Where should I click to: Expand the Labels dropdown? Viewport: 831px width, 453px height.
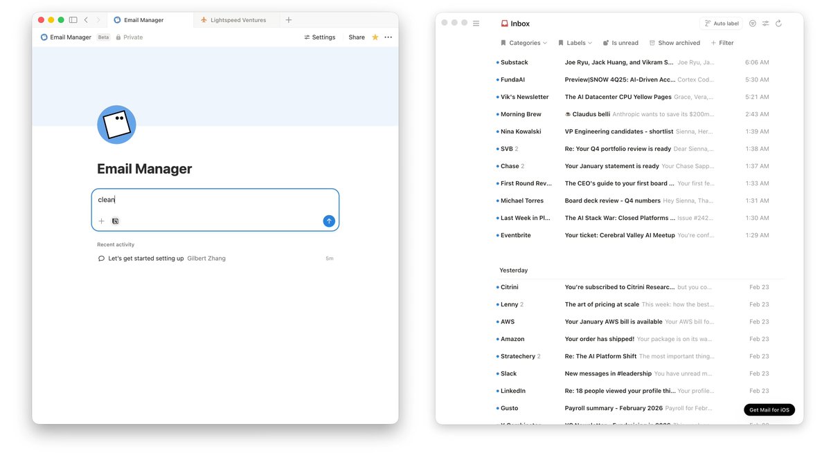[x=575, y=43]
